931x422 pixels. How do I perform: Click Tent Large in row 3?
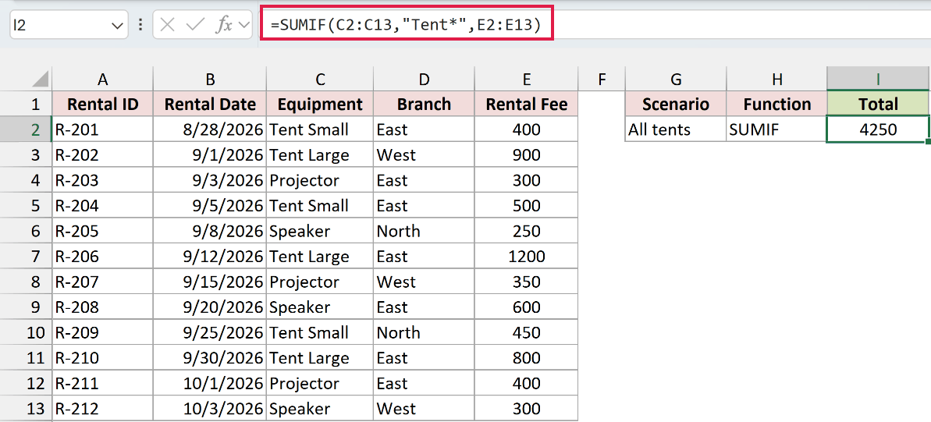(320, 155)
